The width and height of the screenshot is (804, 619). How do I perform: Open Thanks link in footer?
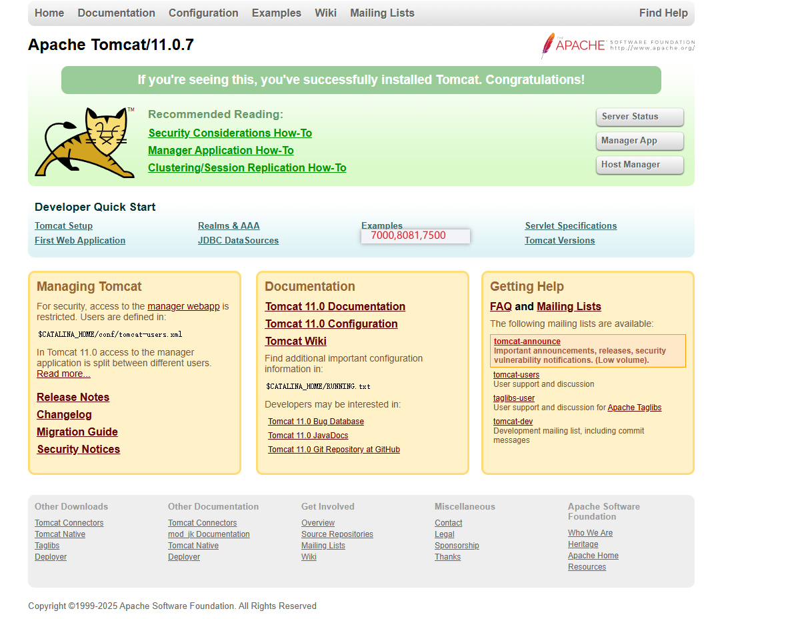(x=447, y=557)
